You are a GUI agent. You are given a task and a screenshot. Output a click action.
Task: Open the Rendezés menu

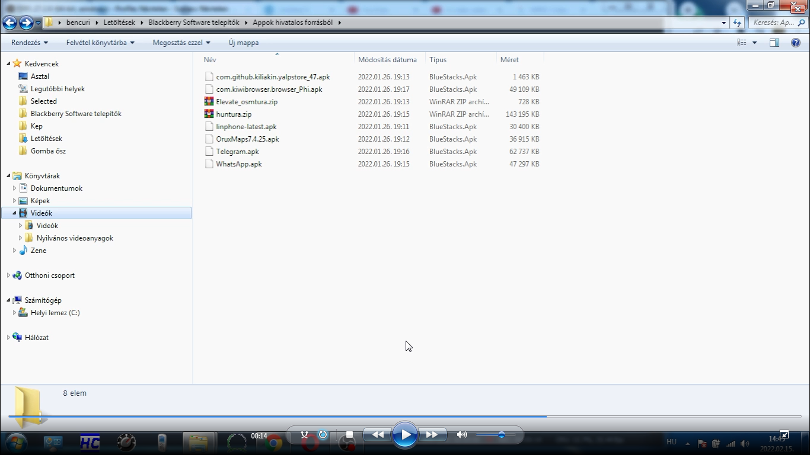pos(30,43)
